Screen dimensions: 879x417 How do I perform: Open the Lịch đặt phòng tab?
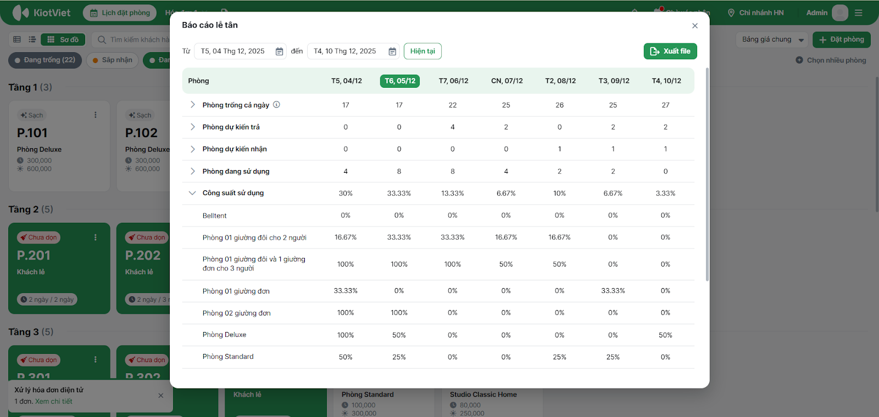(120, 13)
